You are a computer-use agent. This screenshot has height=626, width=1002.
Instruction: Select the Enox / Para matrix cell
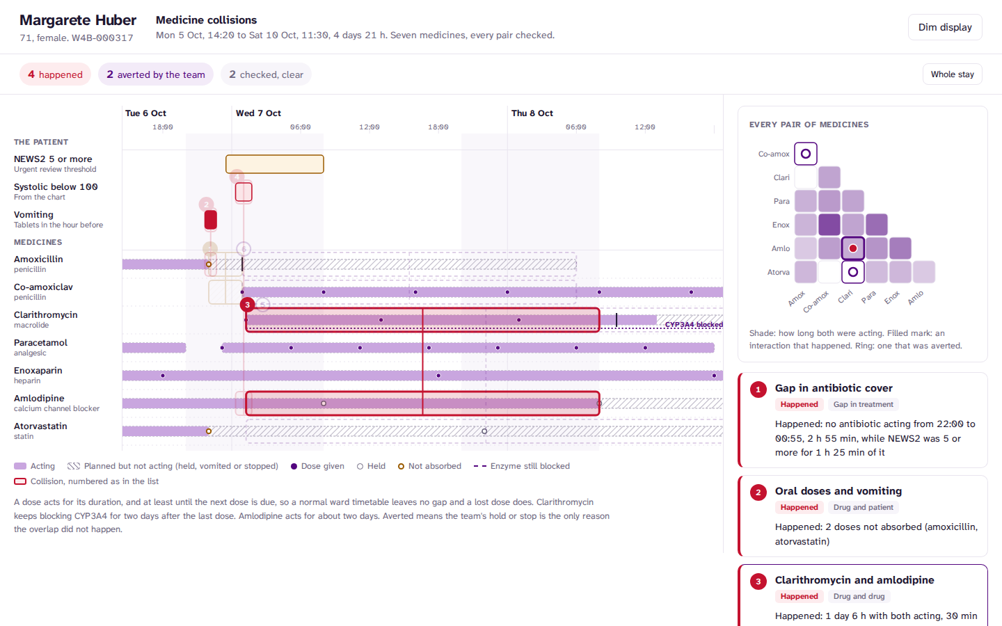point(877,225)
